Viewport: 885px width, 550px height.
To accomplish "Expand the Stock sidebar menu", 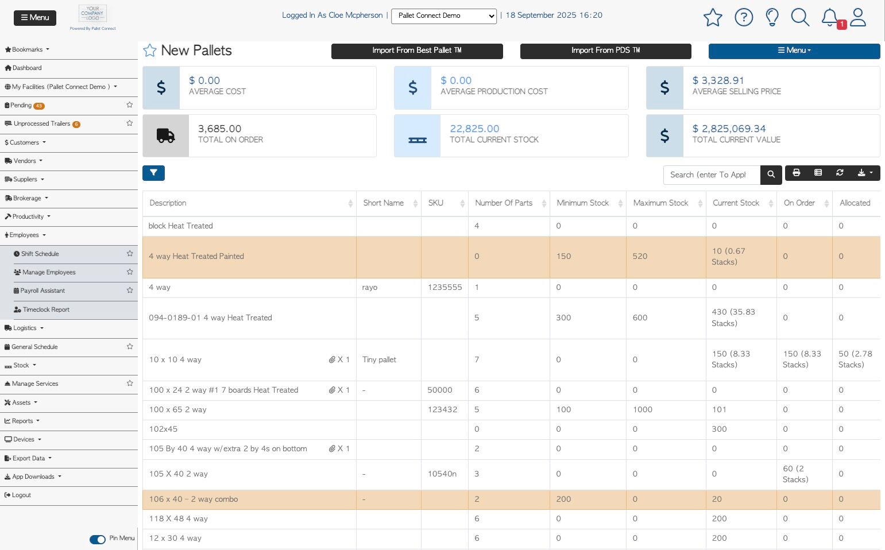I will [x=20, y=365].
